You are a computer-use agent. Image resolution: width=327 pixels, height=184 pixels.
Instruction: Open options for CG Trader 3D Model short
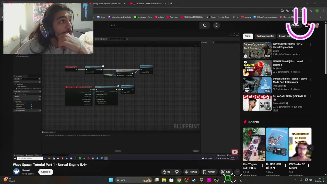pyautogui.click(x=309, y=165)
